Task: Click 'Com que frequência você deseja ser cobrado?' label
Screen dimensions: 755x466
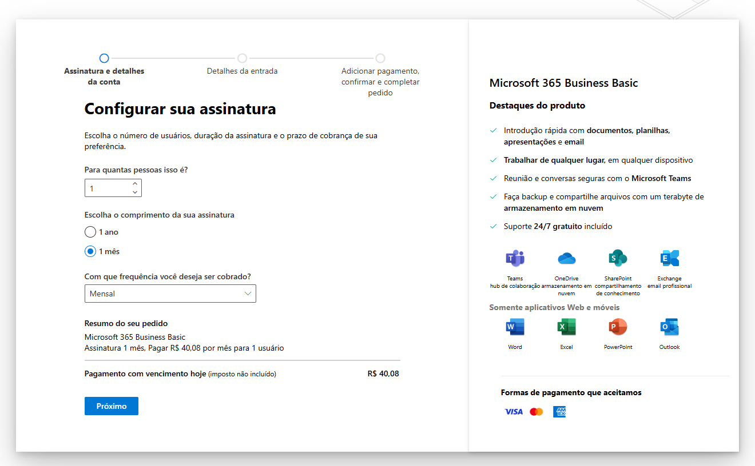Action: [x=168, y=276]
